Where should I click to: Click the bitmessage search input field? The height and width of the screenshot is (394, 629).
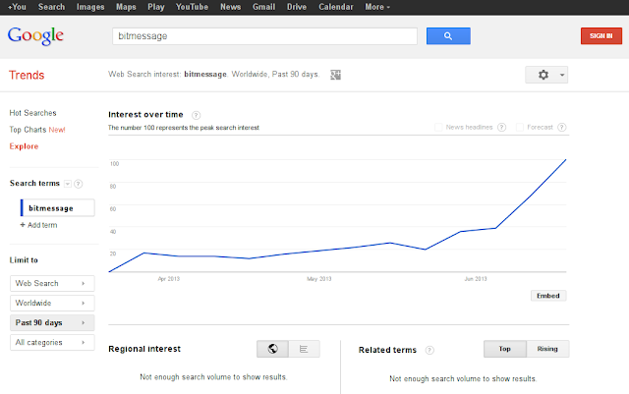264,36
